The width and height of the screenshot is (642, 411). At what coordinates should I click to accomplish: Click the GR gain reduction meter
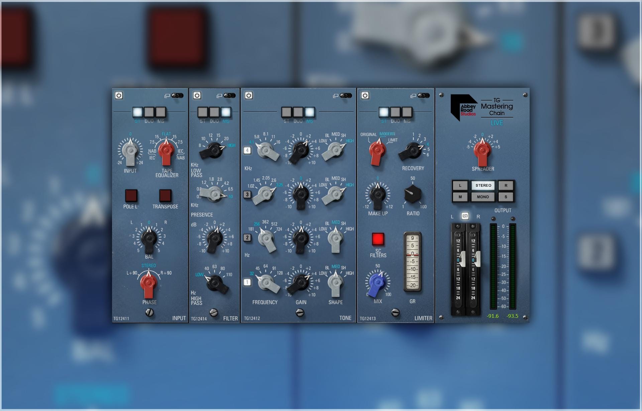[412, 262]
